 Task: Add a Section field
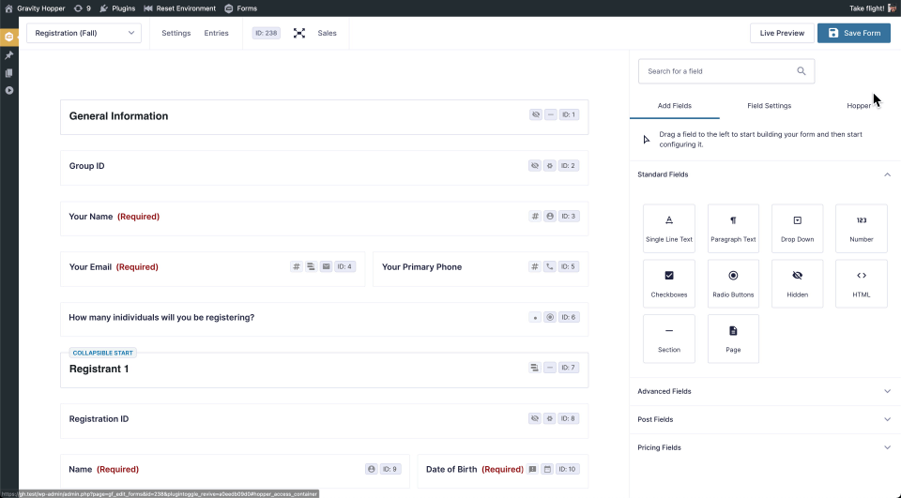(x=669, y=339)
